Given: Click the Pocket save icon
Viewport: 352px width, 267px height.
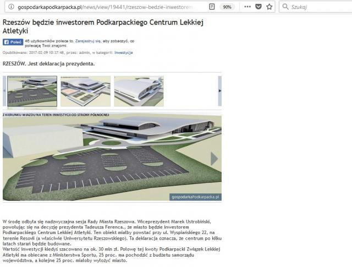Looking at the screenshot, I should pyautogui.click(x=257, y=7).
